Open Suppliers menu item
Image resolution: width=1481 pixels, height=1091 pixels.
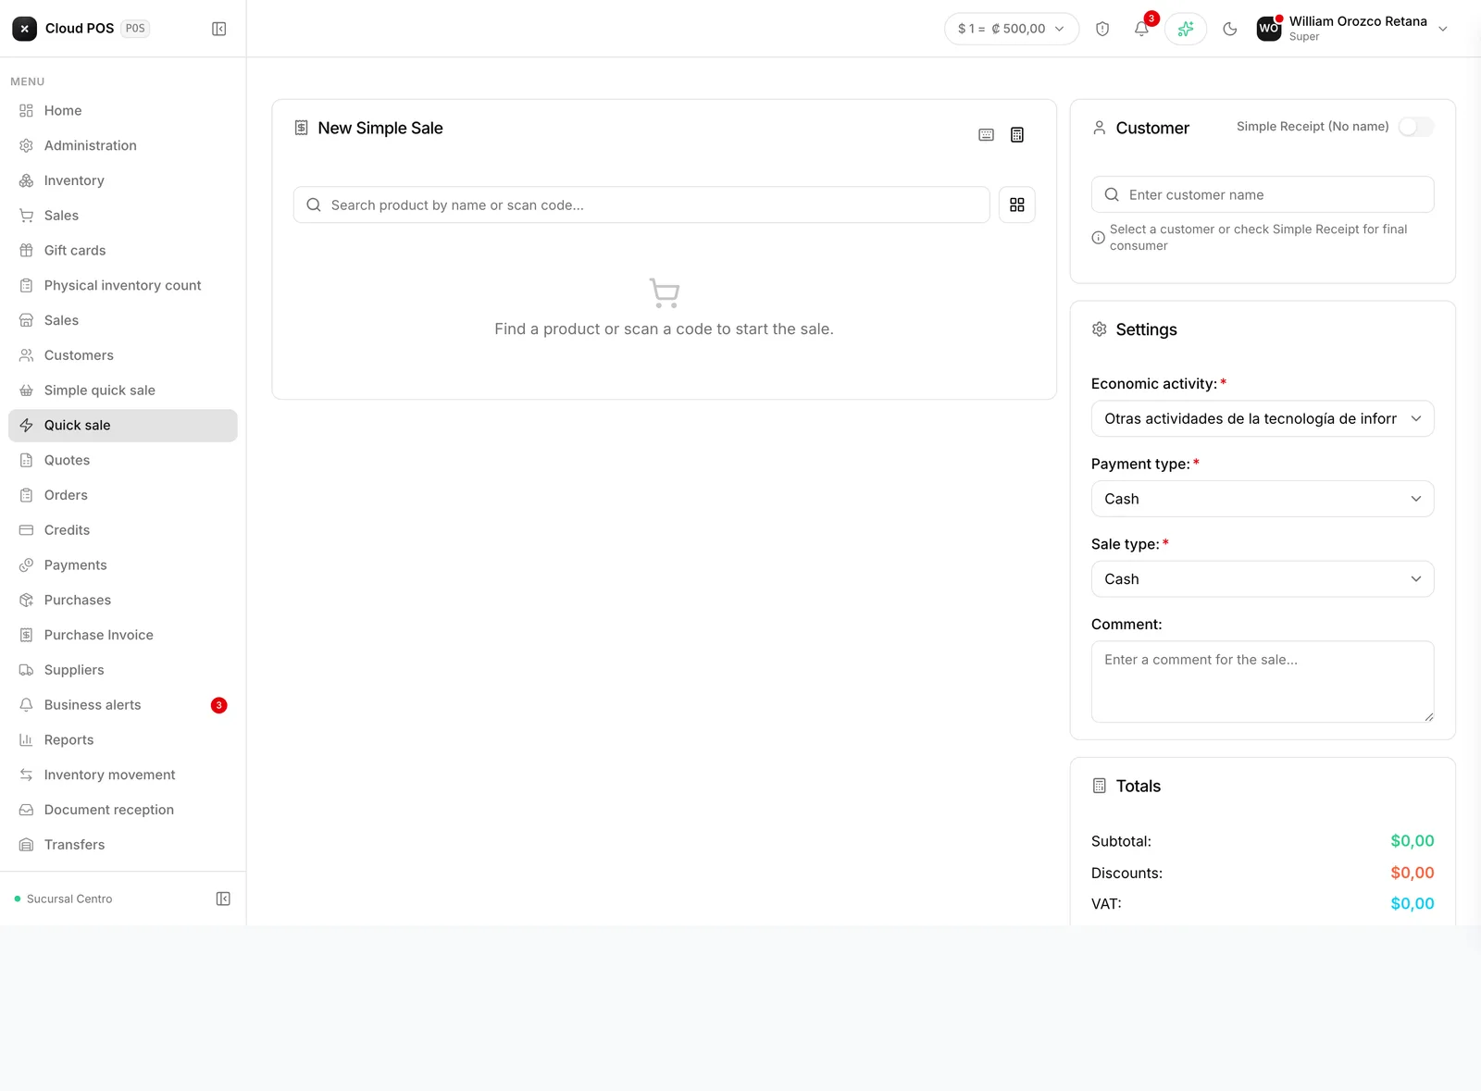pyautogui.click(x=123, y=670)
